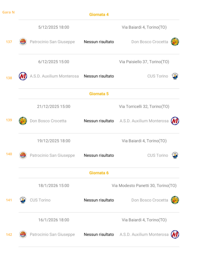The width and height of the screenshot is (198, 275).
Task: Click Auxilium Monterosa logo in game 138
Action: (x=23, y=76)
